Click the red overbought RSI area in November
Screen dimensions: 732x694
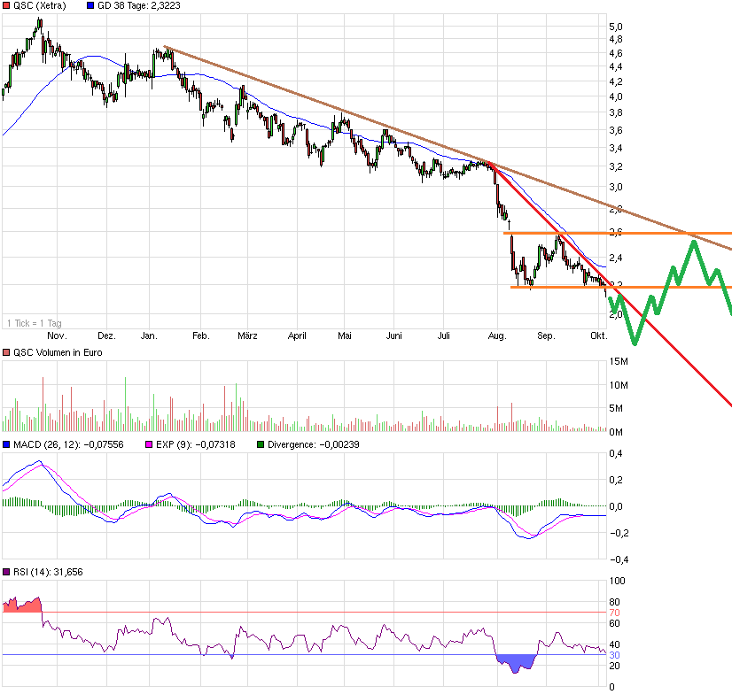coord(22,605)
